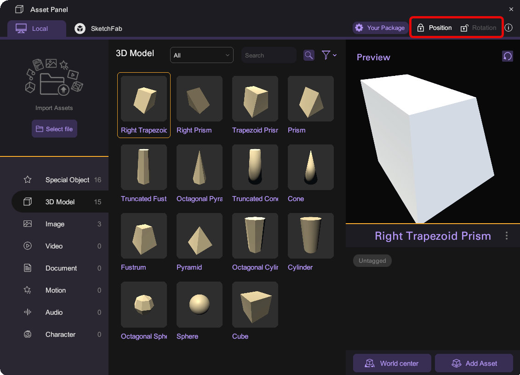520x375 pixels.
Task: Click the info icon in the top bar
Action: [x=509, y=28]
